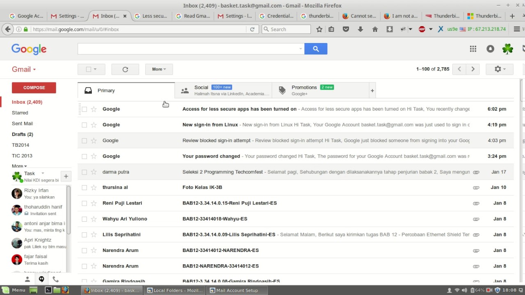
Task: Check the Lilis Seprihatini email row
Action: 84,234
